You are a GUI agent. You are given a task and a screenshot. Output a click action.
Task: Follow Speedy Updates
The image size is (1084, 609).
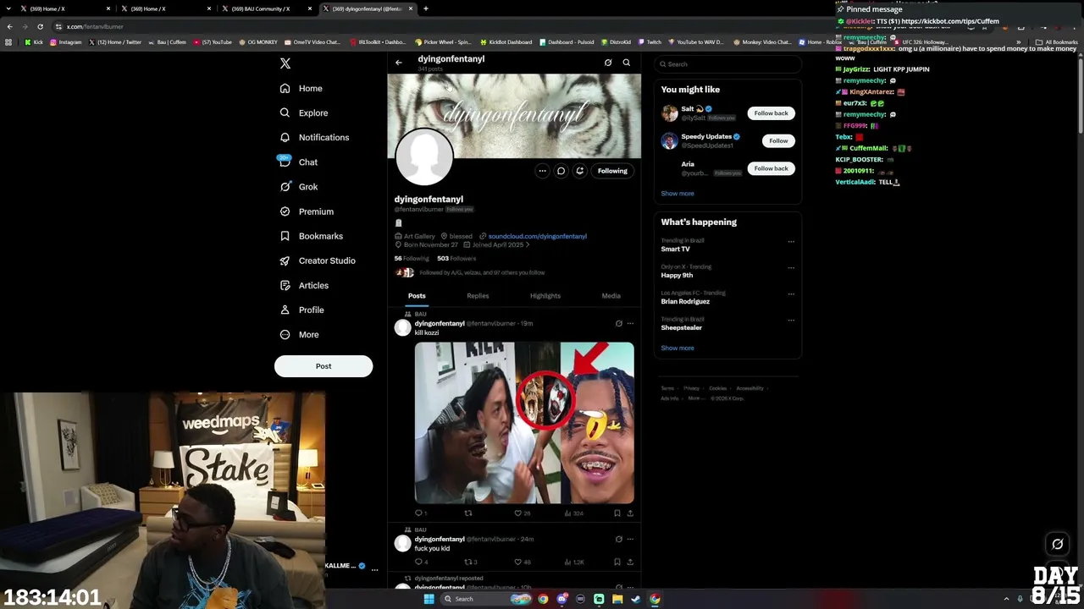778,140
